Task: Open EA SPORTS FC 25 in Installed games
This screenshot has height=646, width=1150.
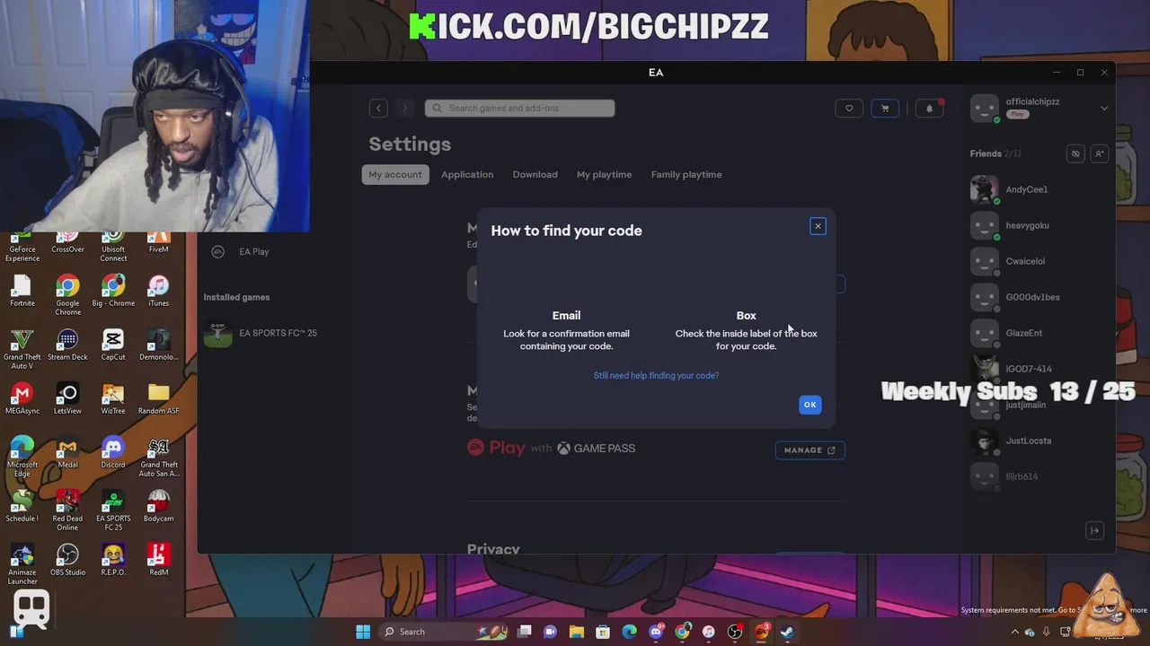Action: click(x=261, y=333)
